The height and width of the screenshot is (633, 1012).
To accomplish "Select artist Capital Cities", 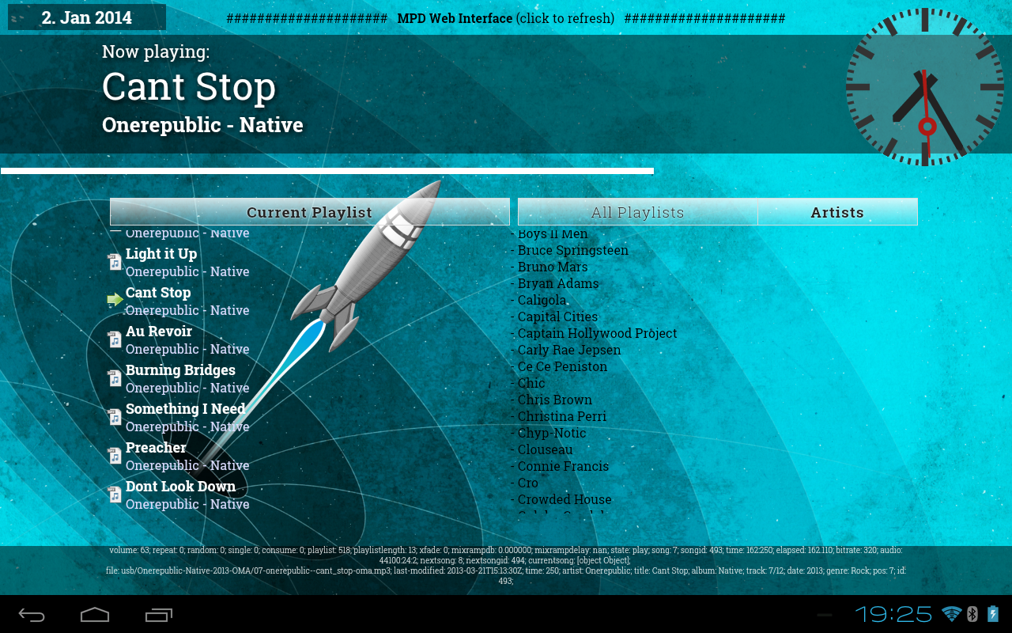I will [557, 316].
